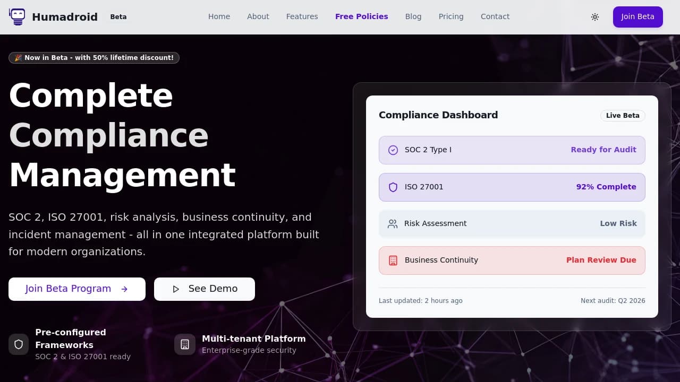Click the Humadroid robot logo icon

[x=17, y=16]
